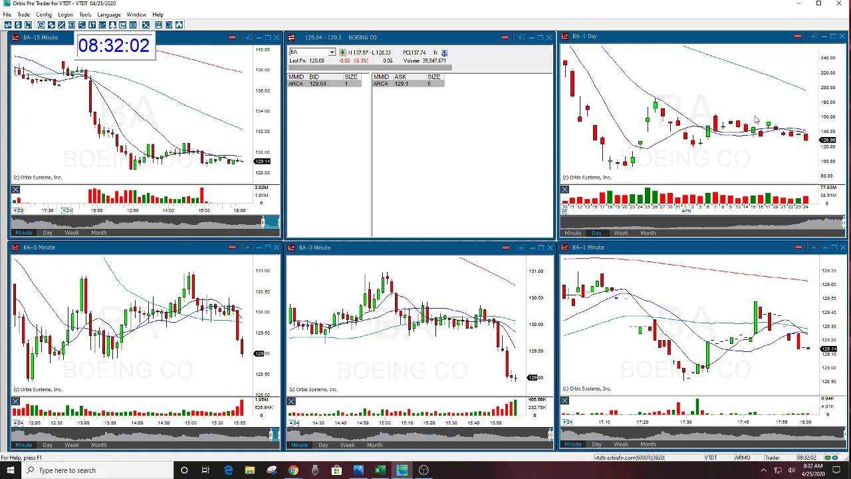Click the BA symbol input field
Screen dimensions: 851x479
(x=308, y=53)
